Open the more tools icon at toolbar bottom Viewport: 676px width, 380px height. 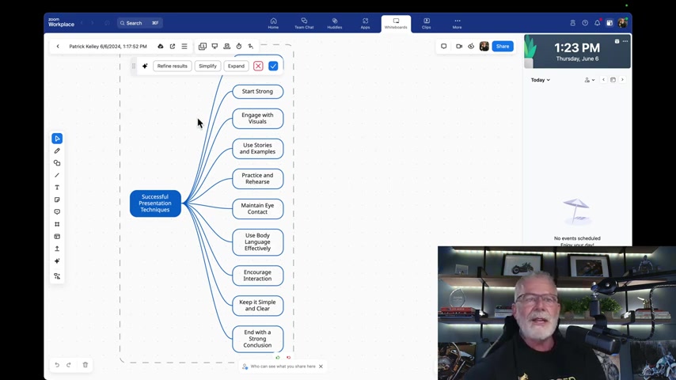coord(57,276)
